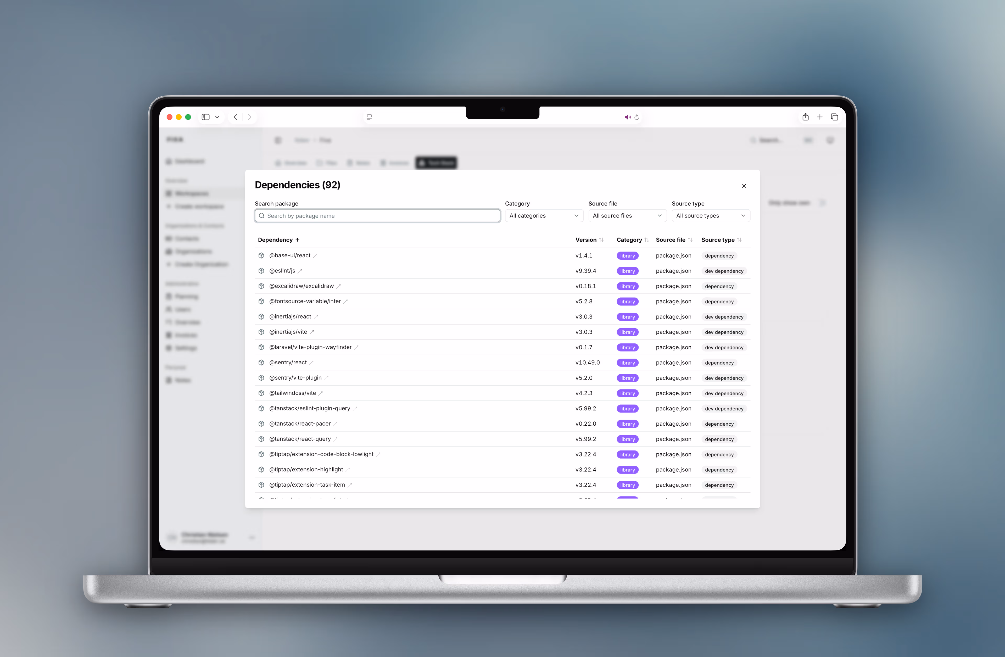Open the All categories dropdown
This screenshot has height=657, width=1005.
coord(544,216)
